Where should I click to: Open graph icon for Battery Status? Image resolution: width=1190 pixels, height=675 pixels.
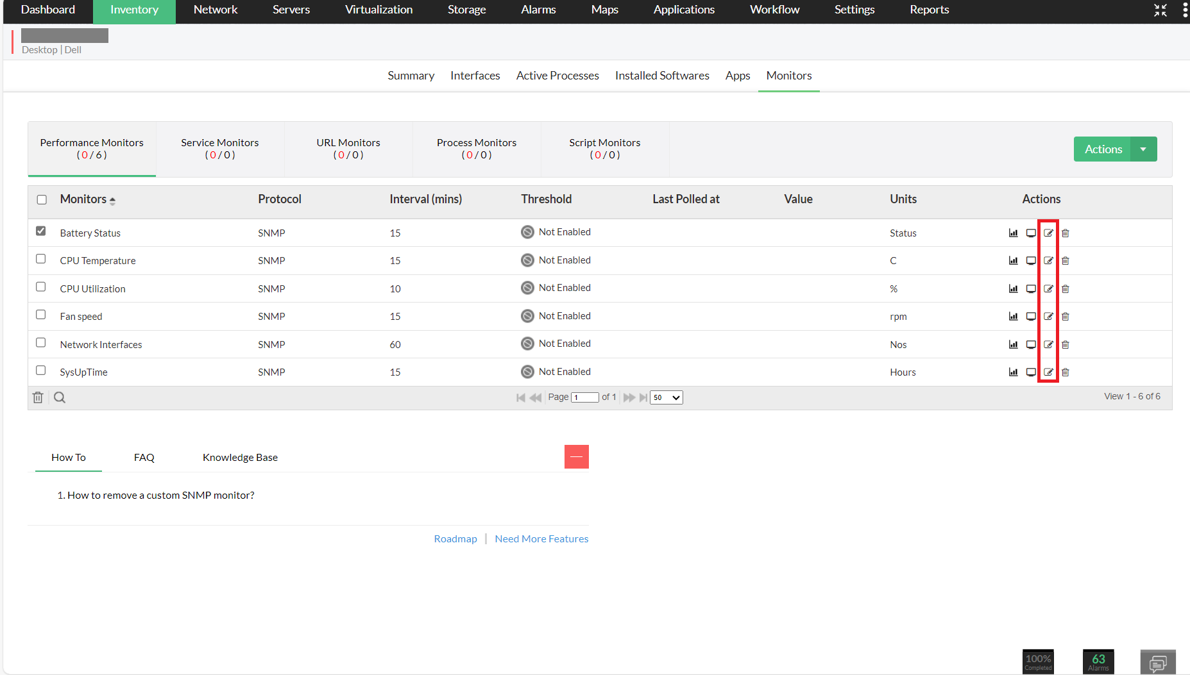point(1013,233)
